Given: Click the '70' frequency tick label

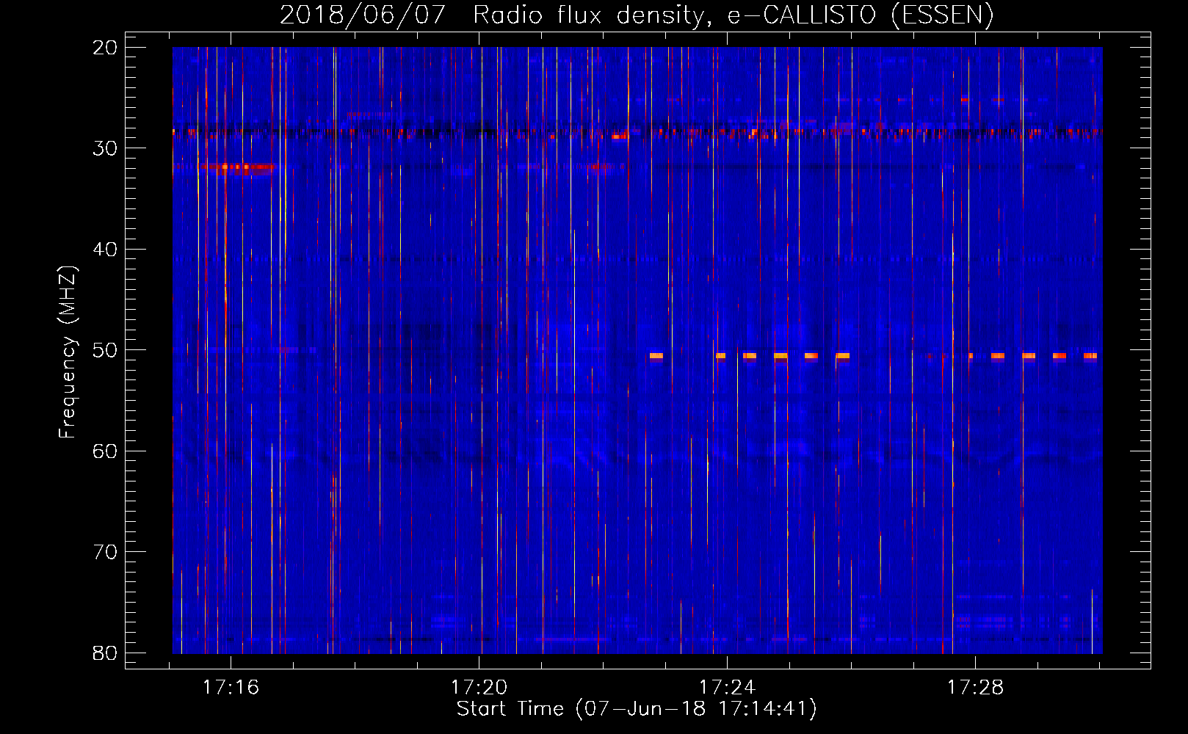Looking at the screenshot, I should click(x=105, y=552).
